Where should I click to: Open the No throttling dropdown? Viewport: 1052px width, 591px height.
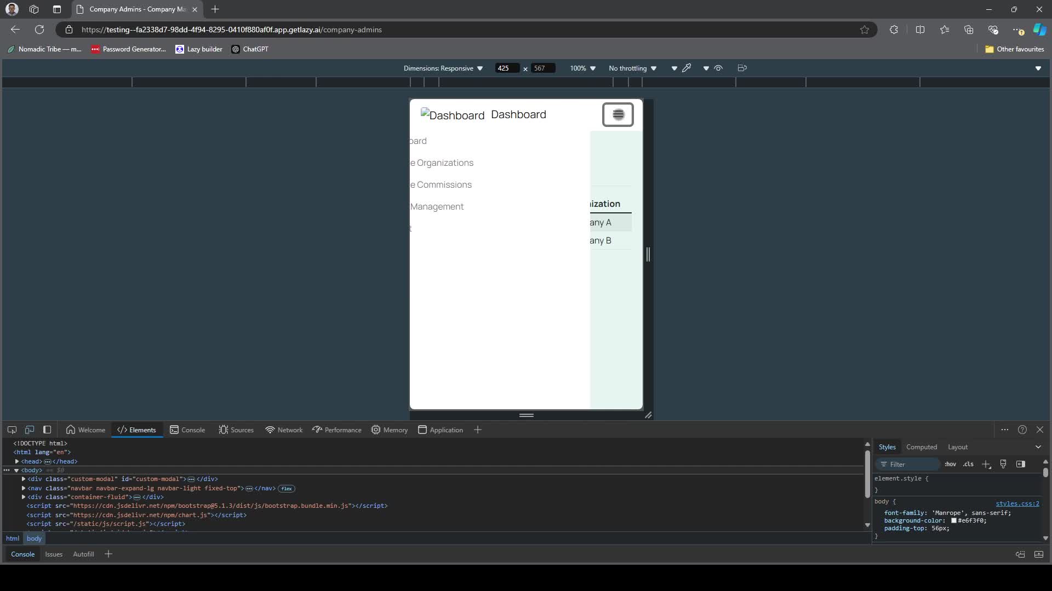point(633,68)
